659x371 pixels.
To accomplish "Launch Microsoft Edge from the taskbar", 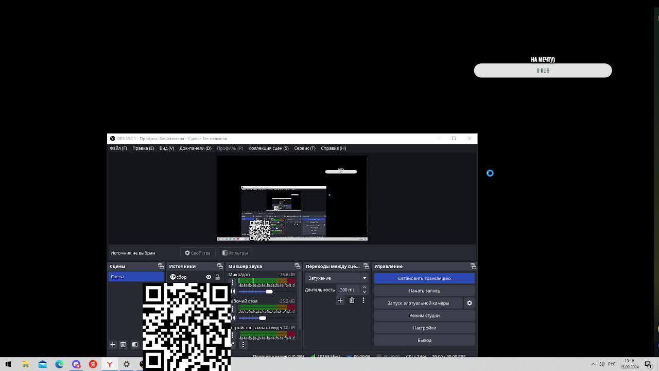I will [59, 364].
